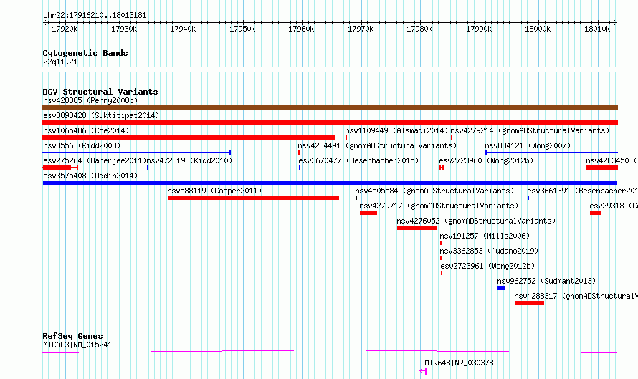Select the blue nsv834121 variant line
This screenshot has height=379, width=638.
[x=552, y=153]
